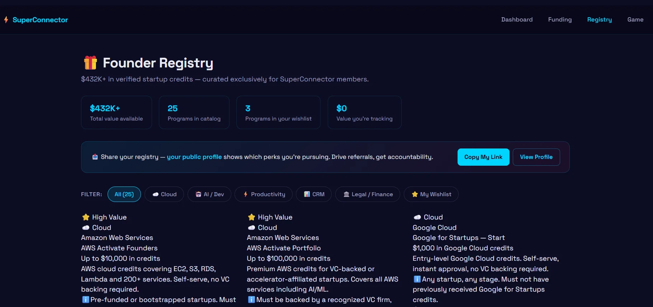
Task: Click cloud icon on AWS Activate Founders card
Action: [x=86, y=227]
